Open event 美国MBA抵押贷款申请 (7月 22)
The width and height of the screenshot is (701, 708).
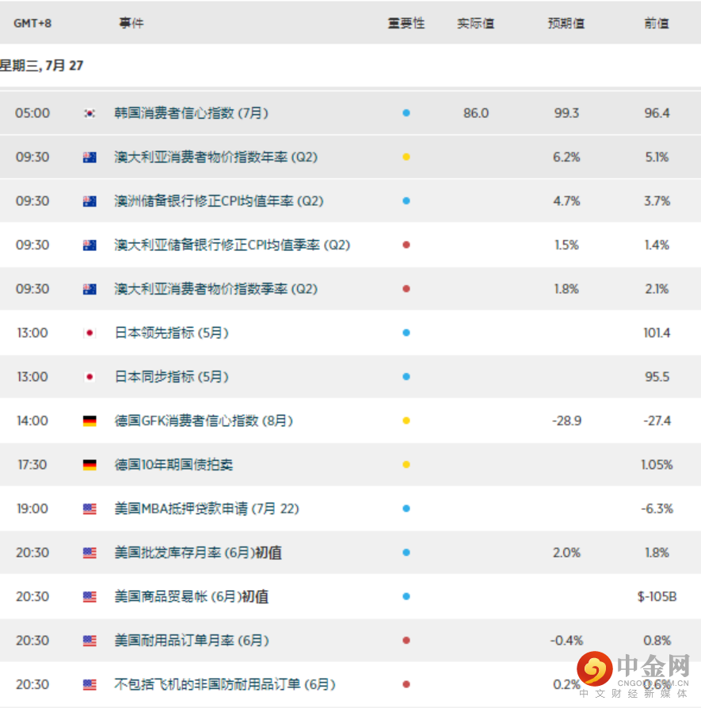[207, 508]
